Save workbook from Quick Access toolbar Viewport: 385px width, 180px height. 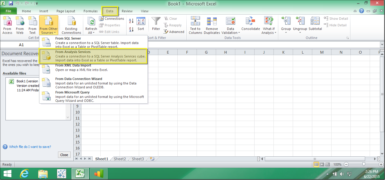[x=11, y=4]
